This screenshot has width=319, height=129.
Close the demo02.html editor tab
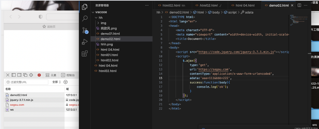coord(292,6)
